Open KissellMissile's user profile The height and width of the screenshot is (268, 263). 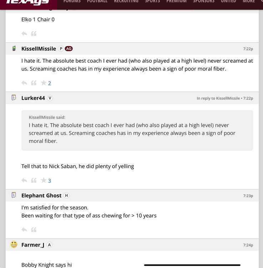tap(39, 49)
